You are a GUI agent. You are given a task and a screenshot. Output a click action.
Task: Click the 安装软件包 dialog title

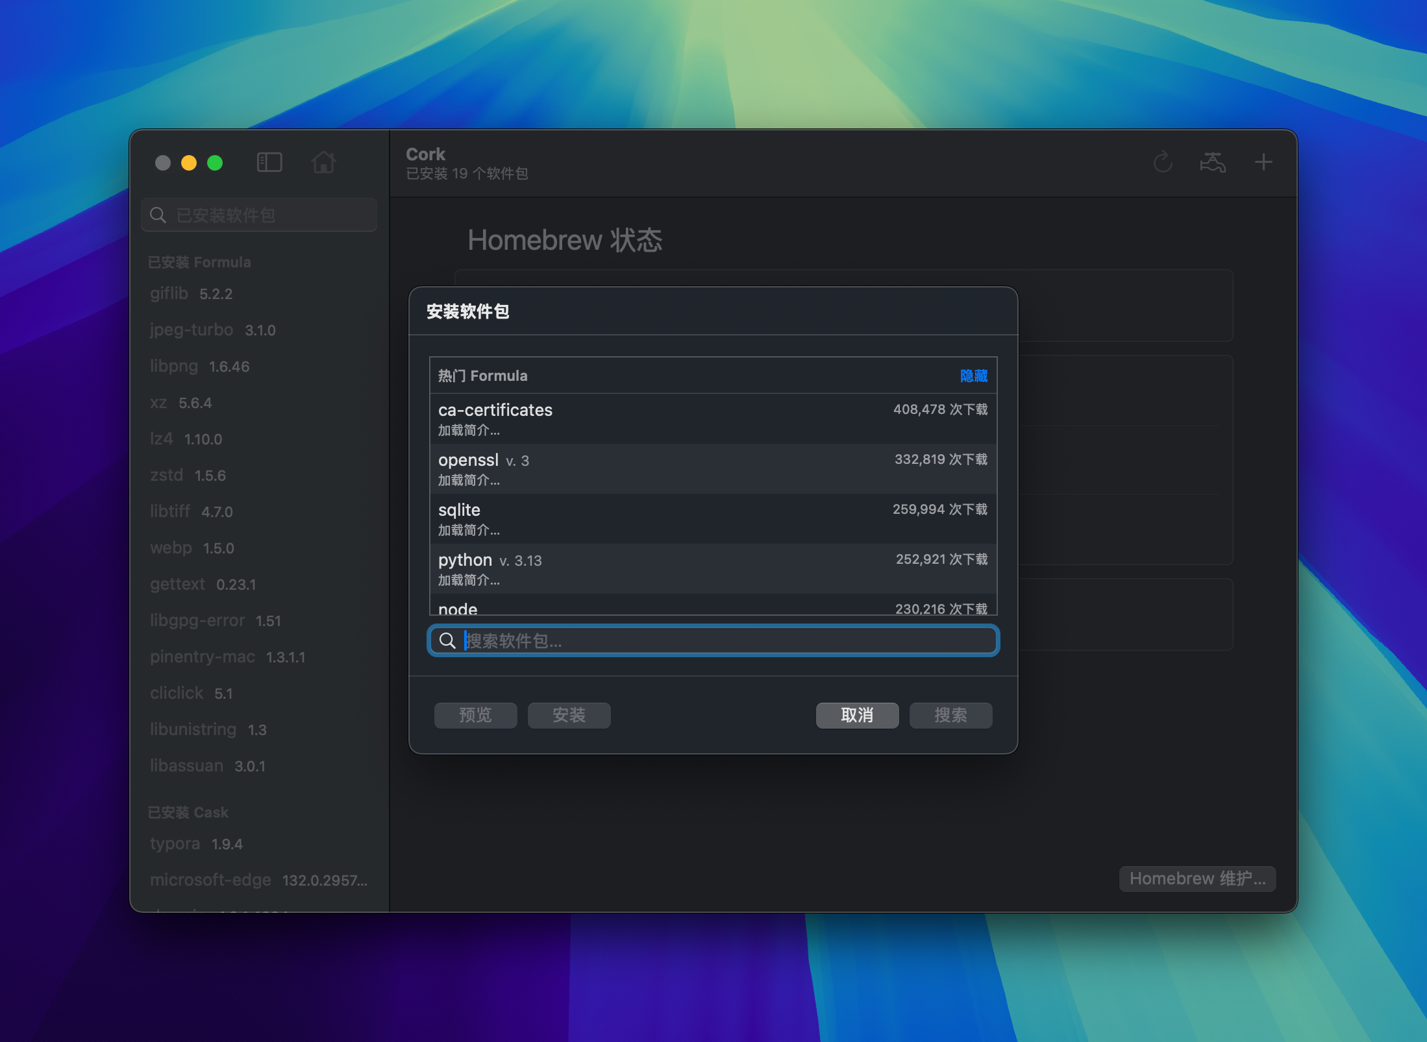(468, 311)
